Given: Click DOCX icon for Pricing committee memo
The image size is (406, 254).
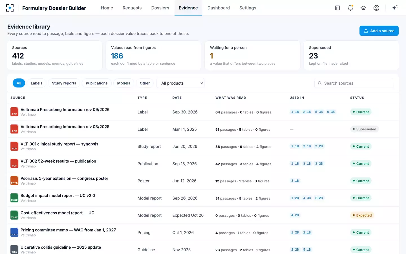Looking at the screenshot, I should pos(14,232).
